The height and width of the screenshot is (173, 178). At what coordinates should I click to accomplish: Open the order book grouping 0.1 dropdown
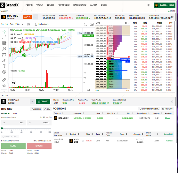tap(127, 23)
